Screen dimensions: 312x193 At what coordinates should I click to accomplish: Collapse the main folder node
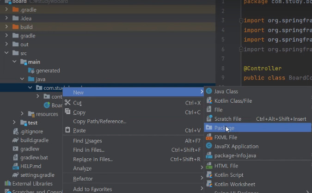click(x=14, y=62)
